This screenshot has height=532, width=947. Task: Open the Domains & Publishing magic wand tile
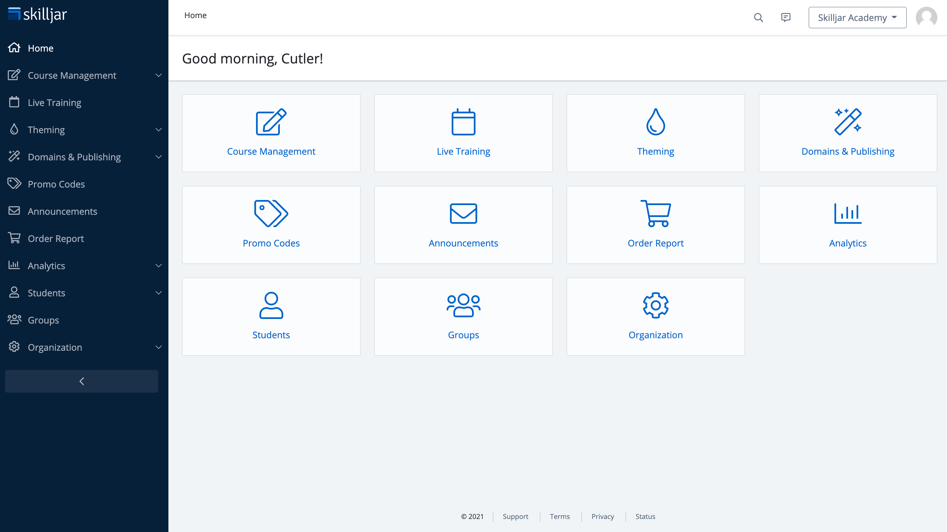[x=848, y=133]
